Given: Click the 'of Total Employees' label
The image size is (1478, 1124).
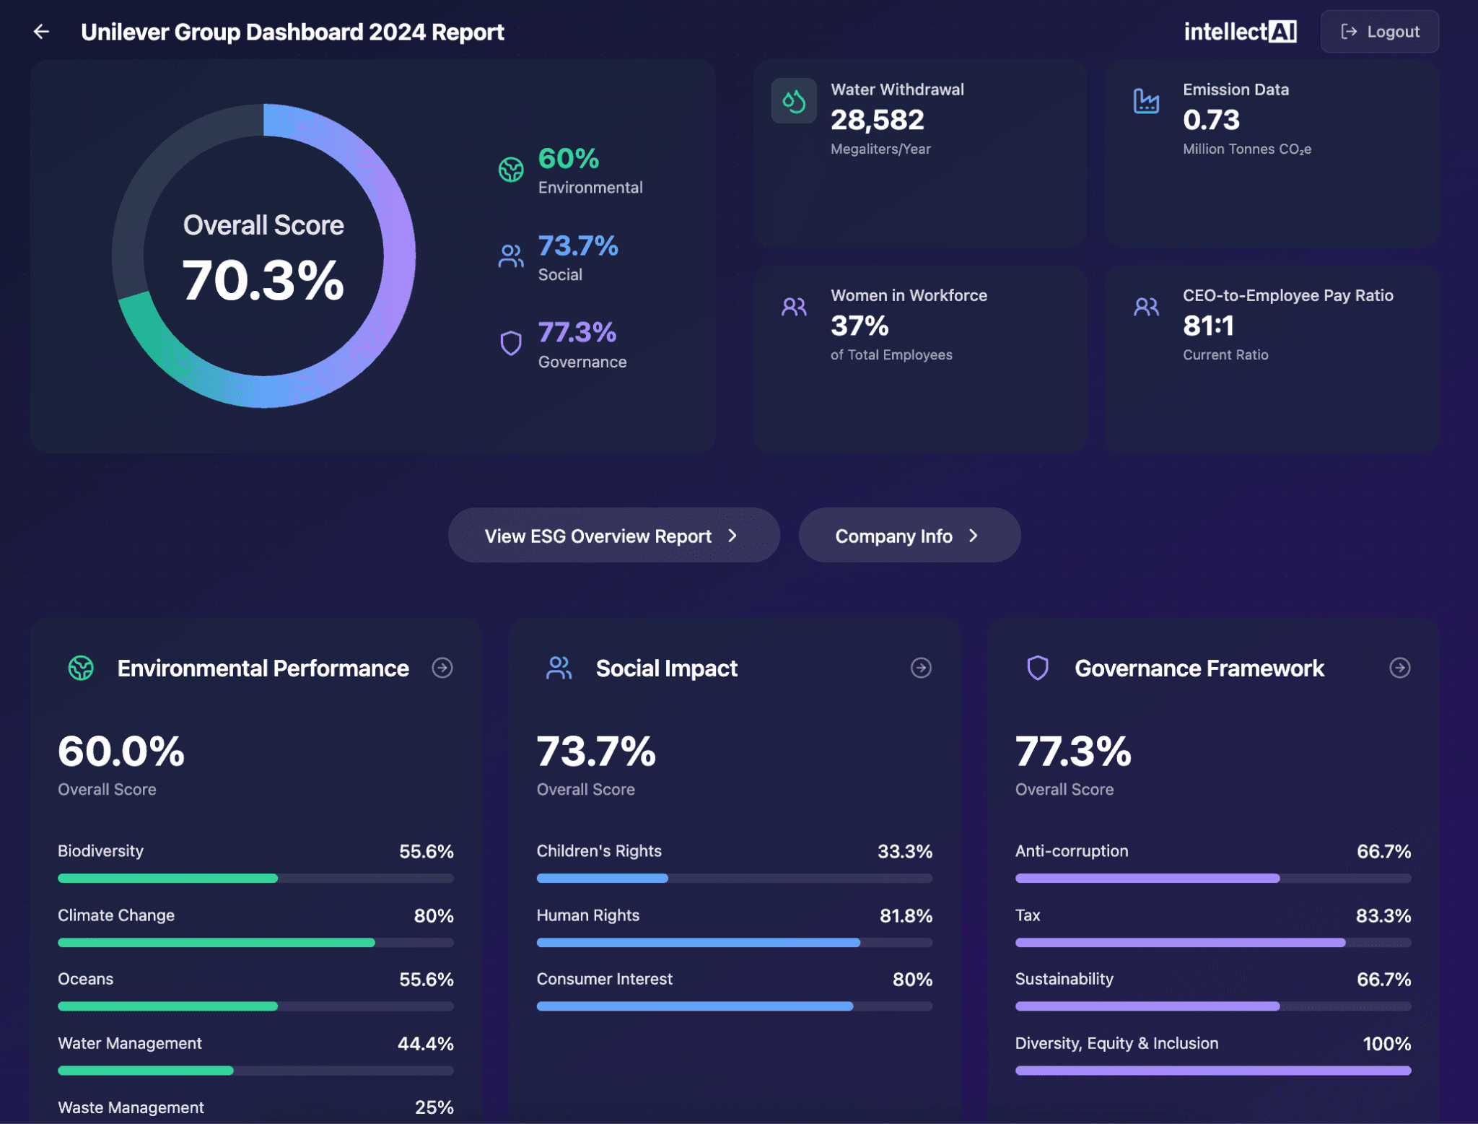Looking at the screenshot, I should coord(891,354).
